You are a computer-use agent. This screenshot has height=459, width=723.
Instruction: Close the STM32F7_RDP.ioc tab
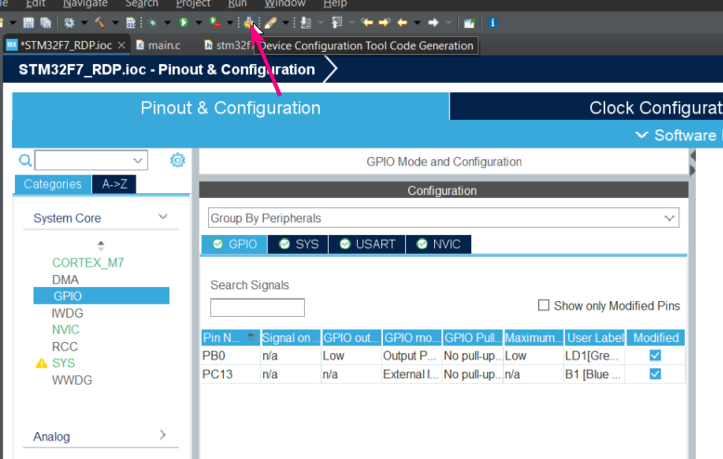pos(121,46)
